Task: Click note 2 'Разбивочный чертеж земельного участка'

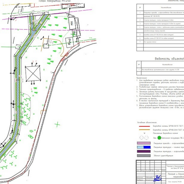Action: [x=162, y=87]
